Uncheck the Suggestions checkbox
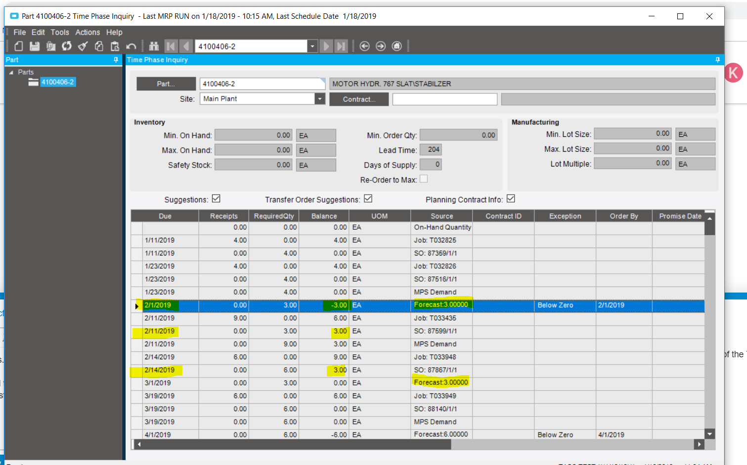The width and height of the screenshot is (747, 465). [x=216, y=199]
